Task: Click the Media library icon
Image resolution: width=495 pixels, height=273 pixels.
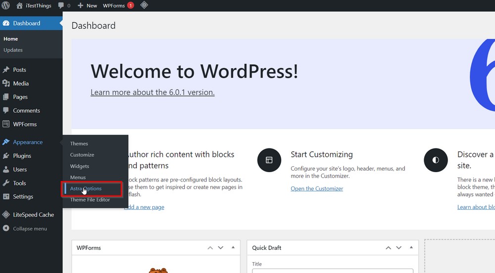Action: coord(6,83)
